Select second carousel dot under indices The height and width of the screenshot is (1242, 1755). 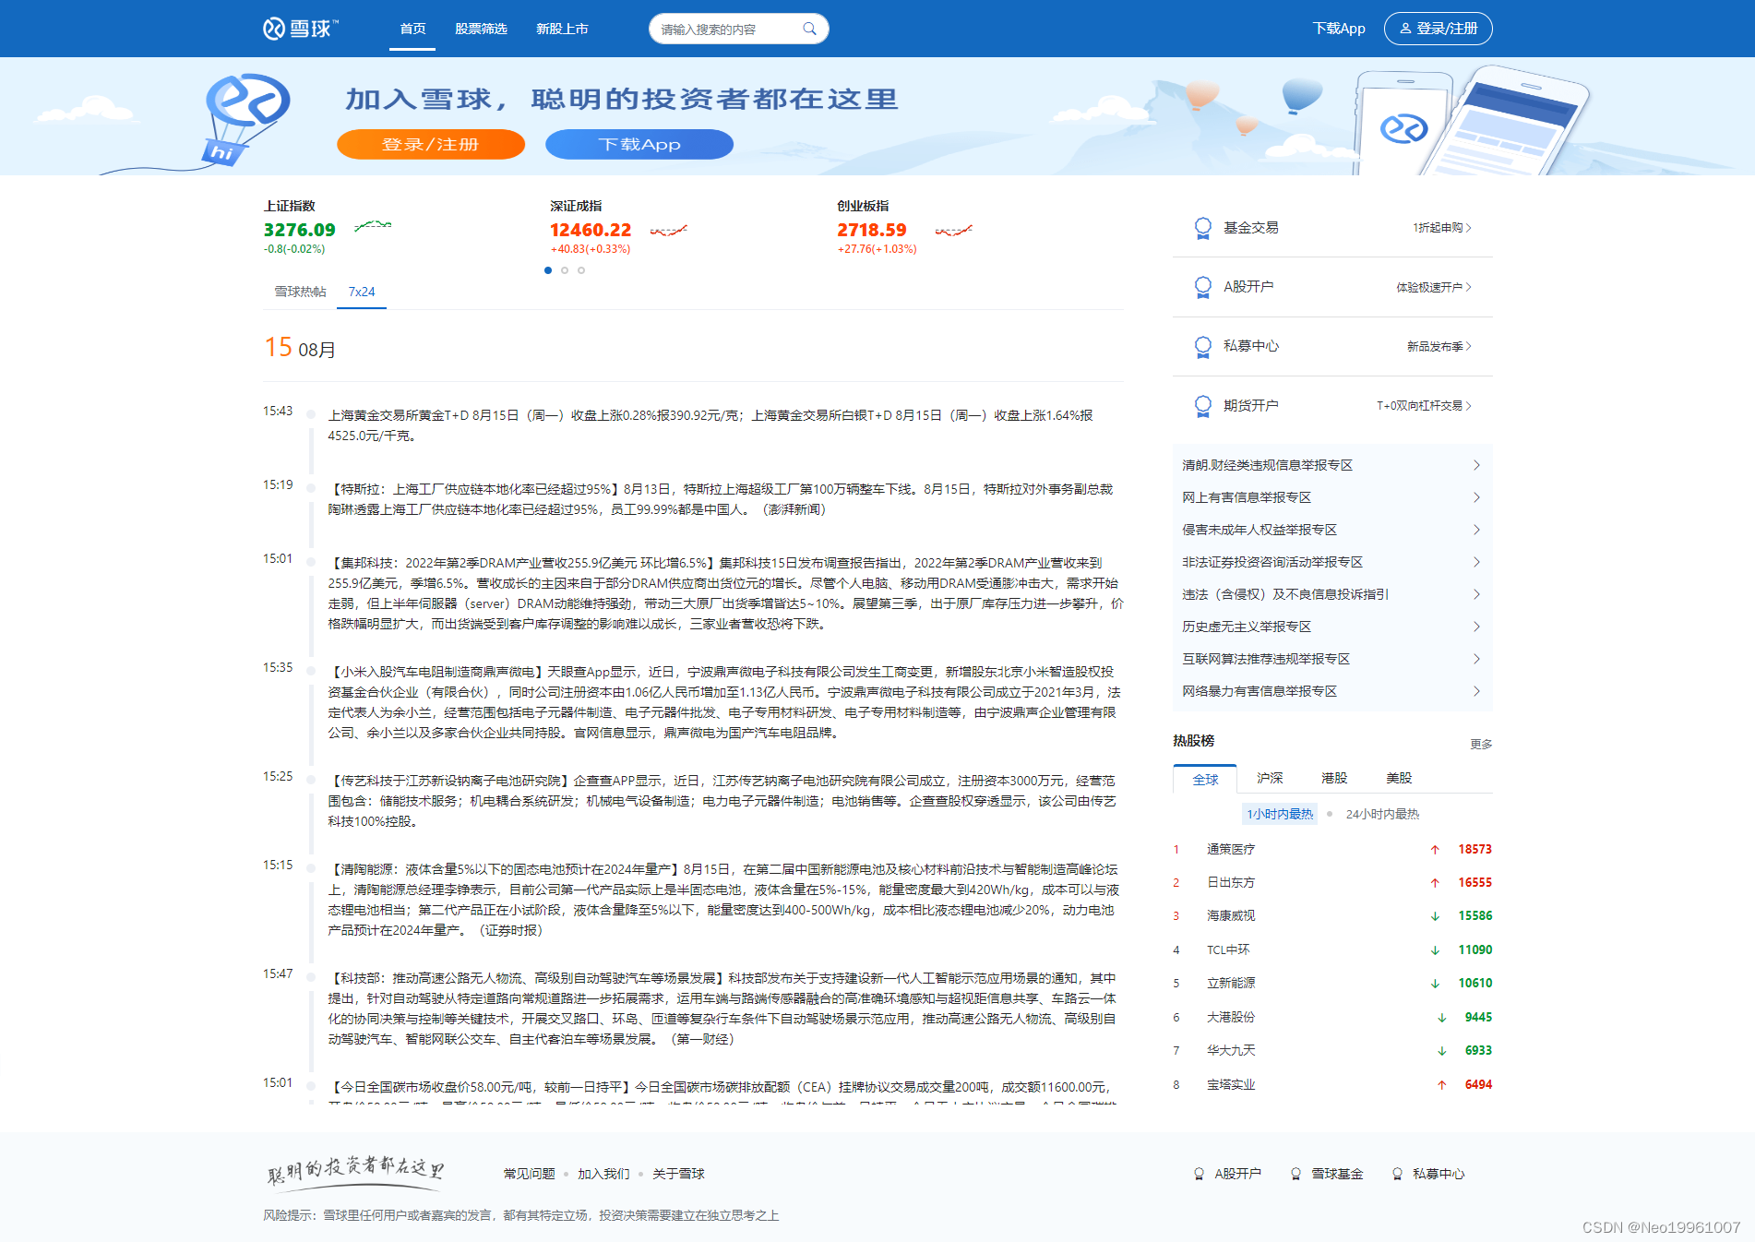565,270
